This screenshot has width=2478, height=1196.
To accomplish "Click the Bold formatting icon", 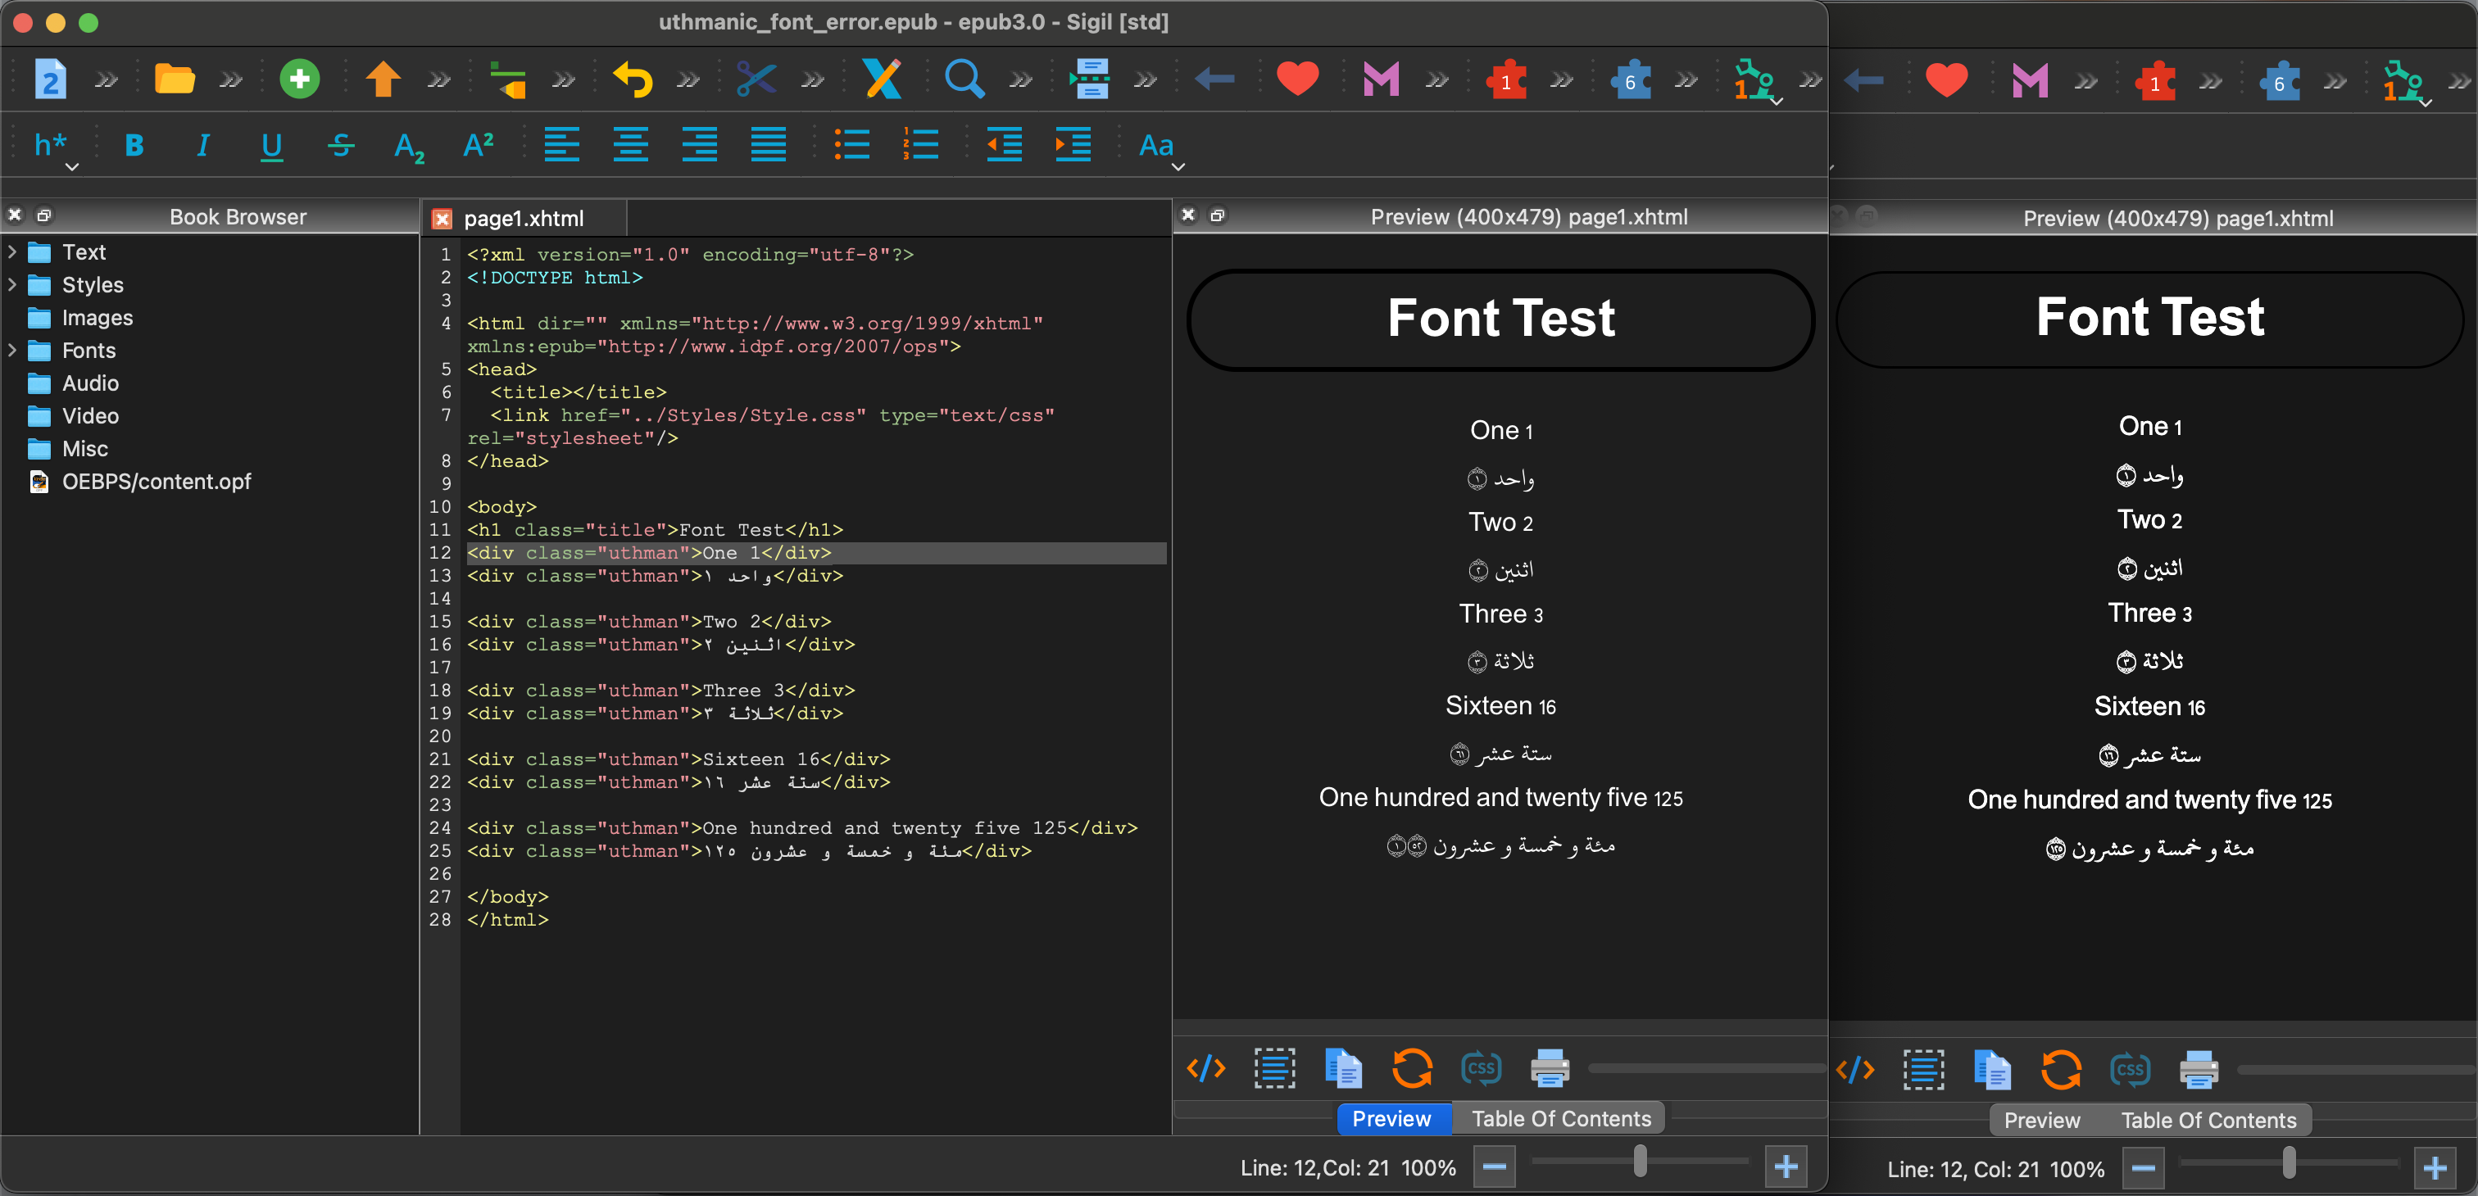I will (134, 145).
